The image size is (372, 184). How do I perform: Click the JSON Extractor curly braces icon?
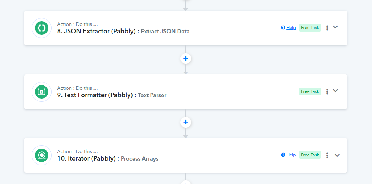pyautogui.click(x=42, y=28)
